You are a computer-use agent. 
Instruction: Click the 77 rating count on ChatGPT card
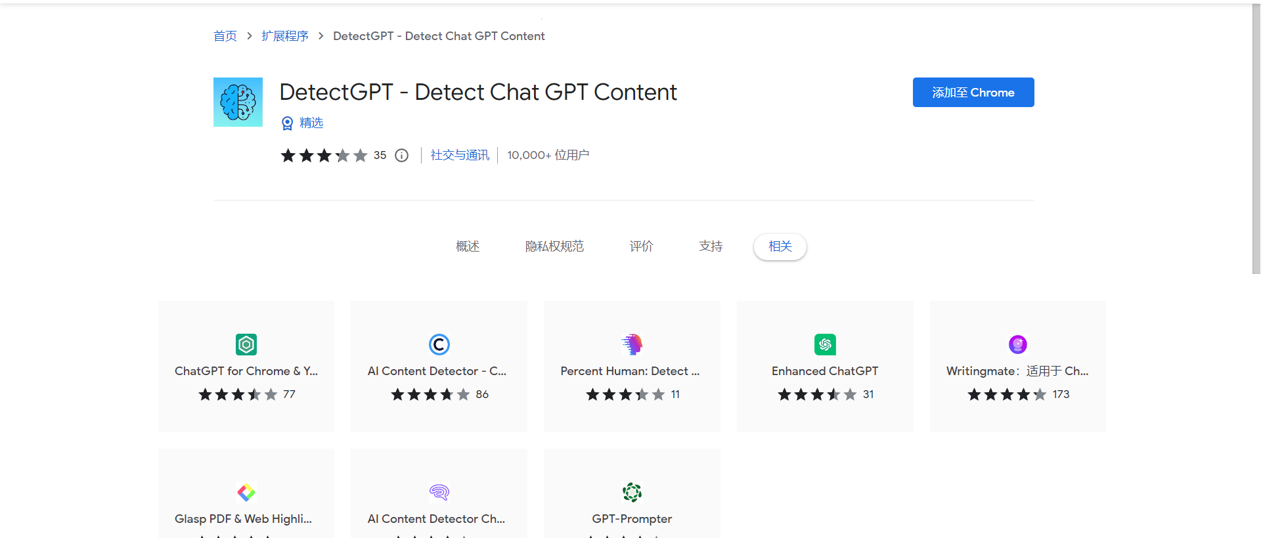click(289, 394)
